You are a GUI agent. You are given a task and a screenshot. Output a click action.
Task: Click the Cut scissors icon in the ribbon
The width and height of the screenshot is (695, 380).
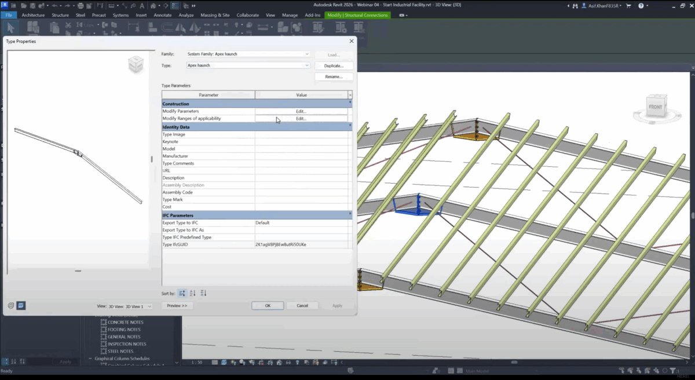pos(68,25)
